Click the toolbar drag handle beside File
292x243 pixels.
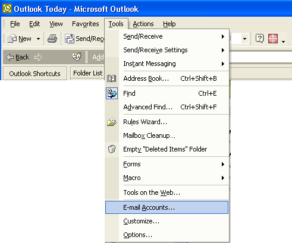pos(4,24)
